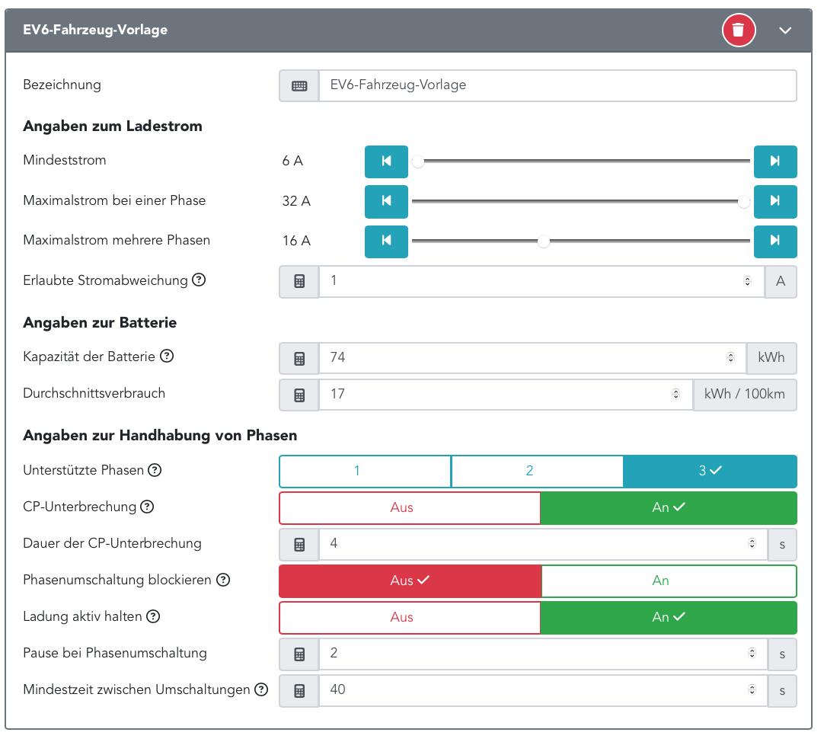Viewport: 824px width, 742px height.
Task: Increase Mindeststrom with the step-forward button
Action: tap(774, 161)
